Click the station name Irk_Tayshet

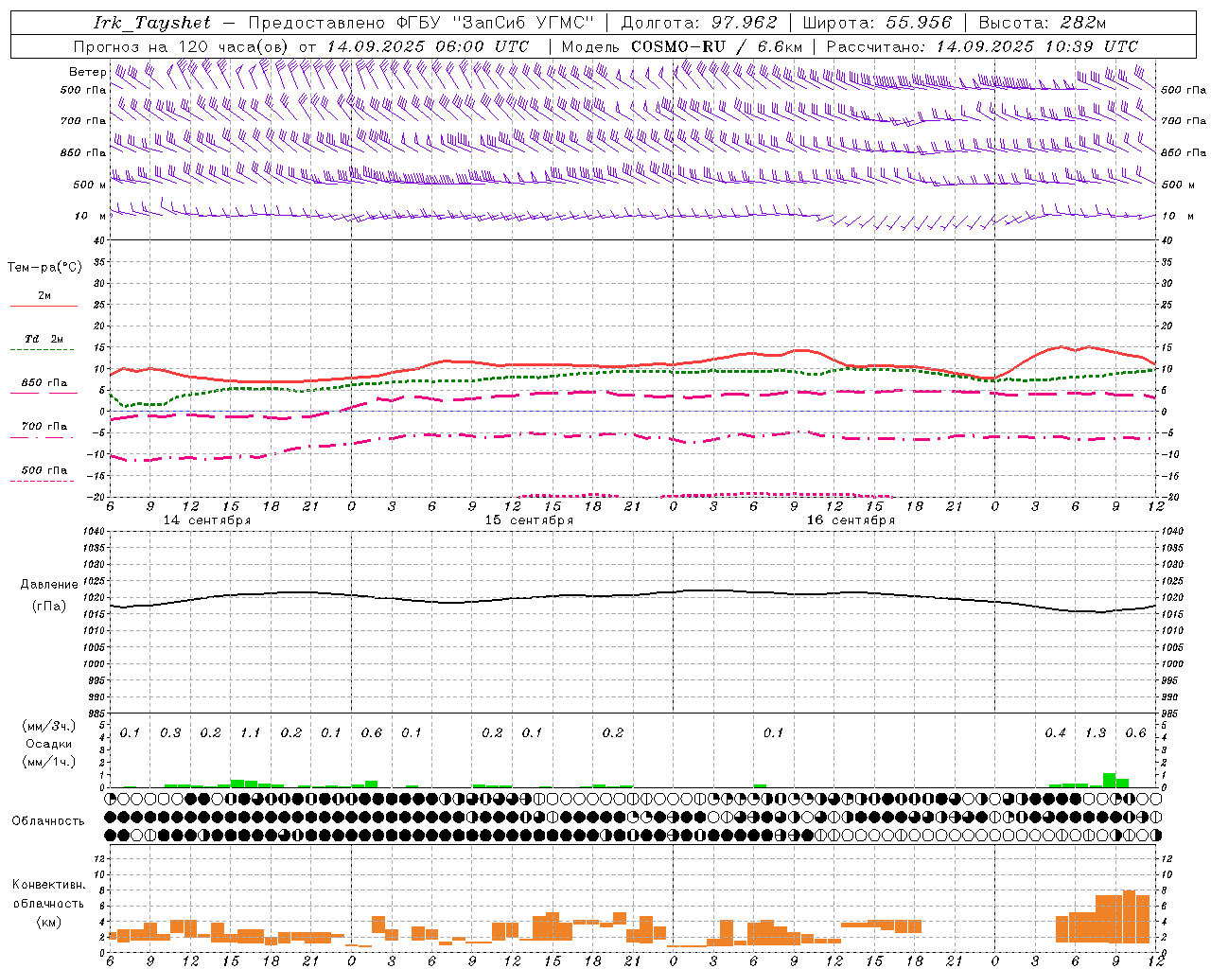[x=152, y=23]
